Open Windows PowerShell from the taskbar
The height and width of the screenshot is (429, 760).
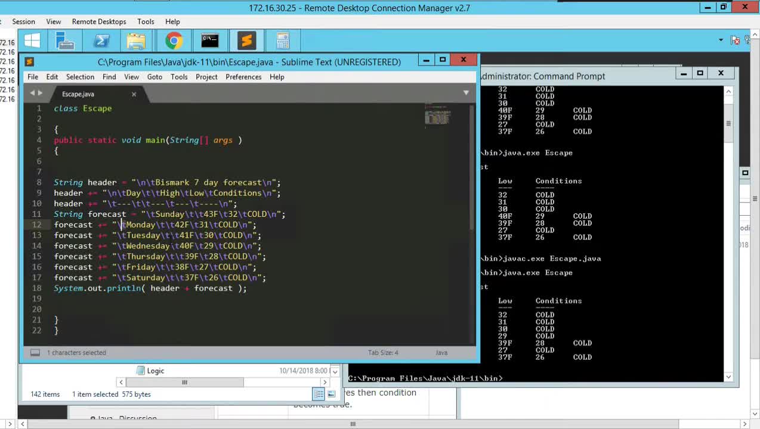click(x=101, y=41)
